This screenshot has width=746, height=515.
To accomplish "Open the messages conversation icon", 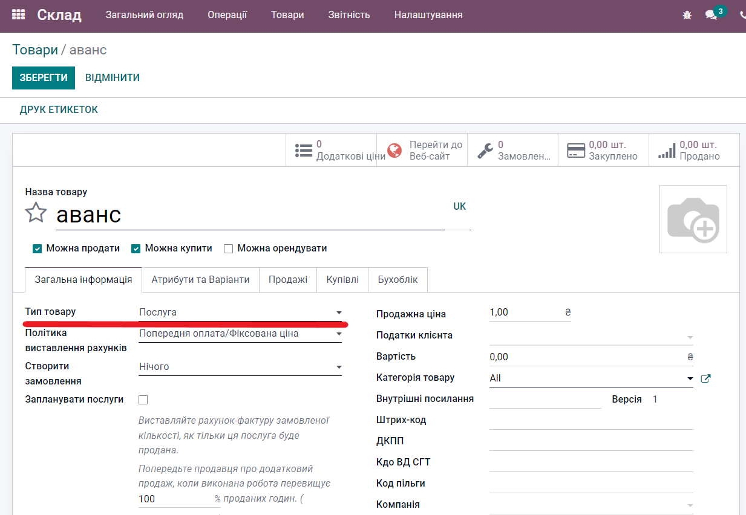I will tap(711, 15).
